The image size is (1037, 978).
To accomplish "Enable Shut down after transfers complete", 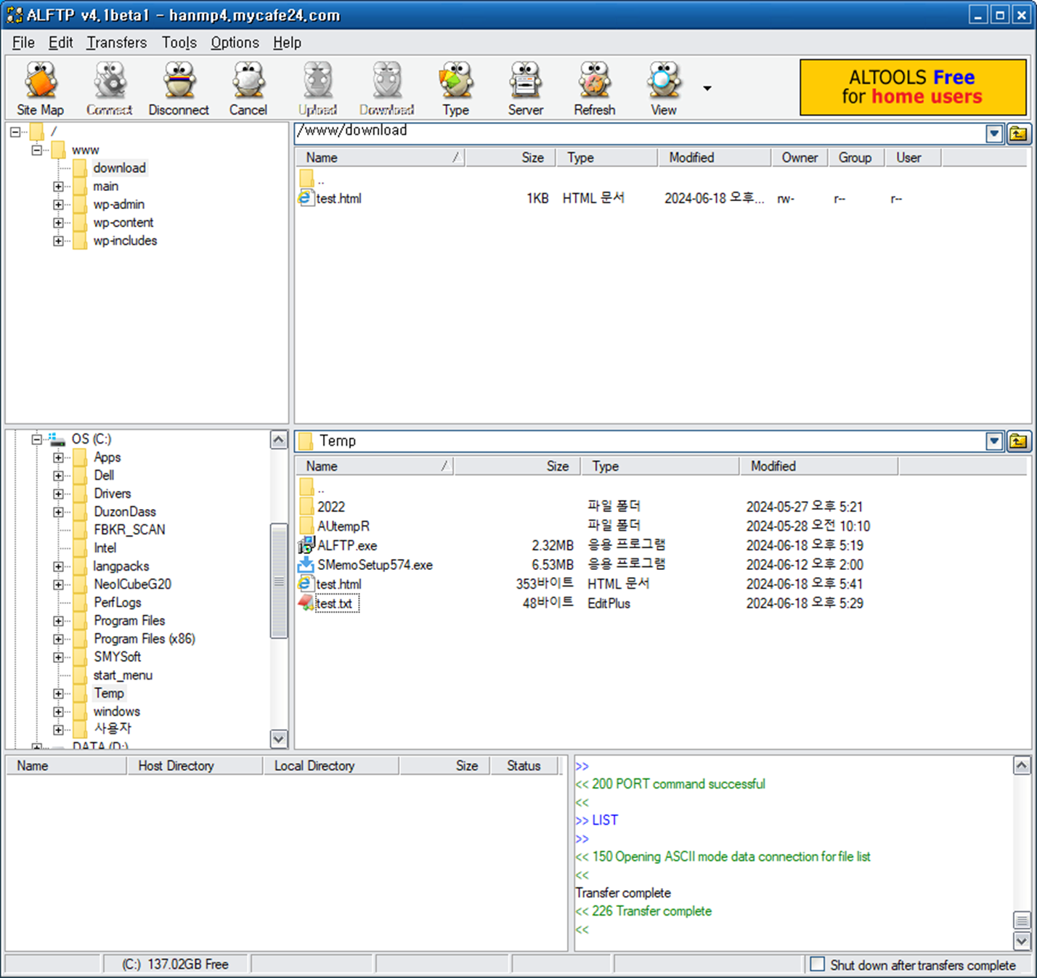I will point(818,964).
